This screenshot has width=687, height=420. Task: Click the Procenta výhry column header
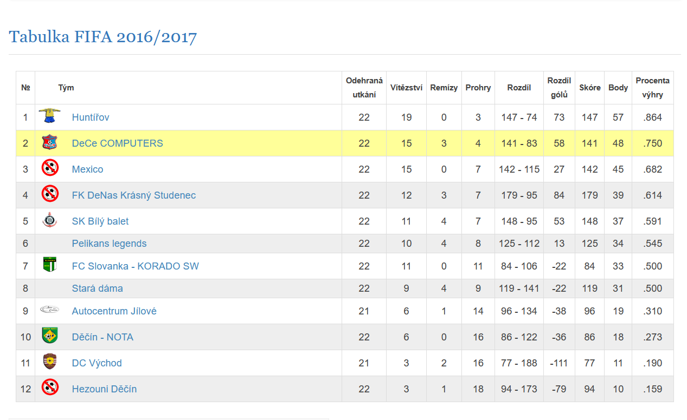coord(652,88)
